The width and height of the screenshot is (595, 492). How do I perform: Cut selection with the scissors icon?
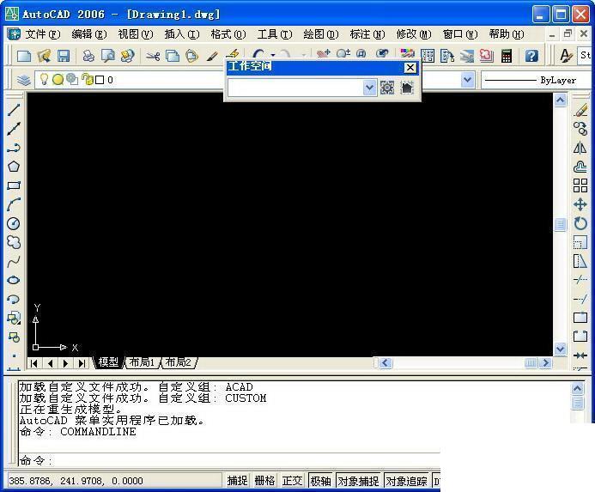(x=153, y=56)
